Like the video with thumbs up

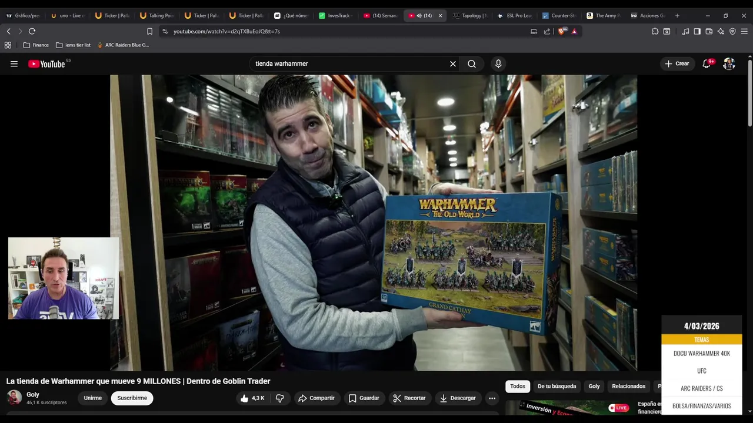[x=252, y=398]
